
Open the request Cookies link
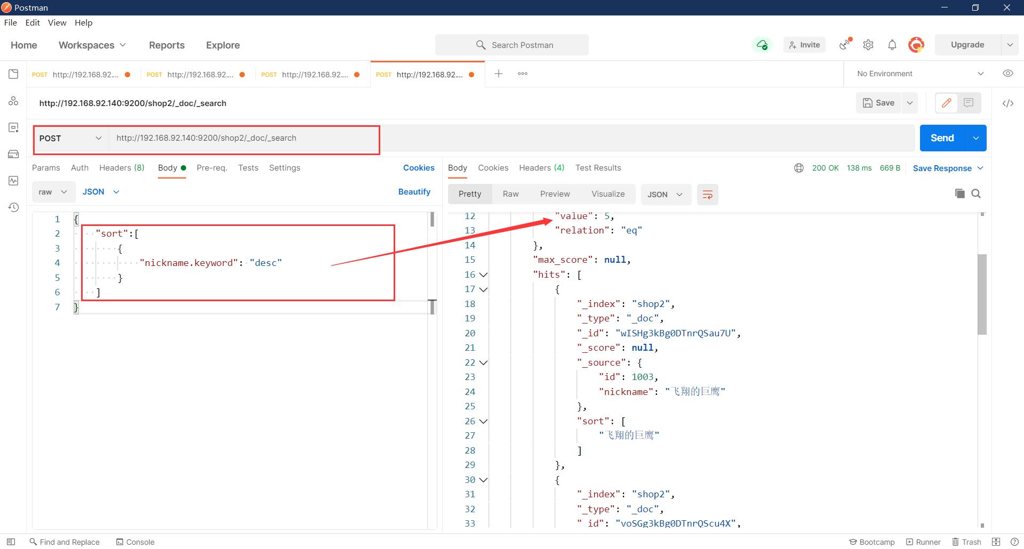pyautogui.click(x=419, y=168)
